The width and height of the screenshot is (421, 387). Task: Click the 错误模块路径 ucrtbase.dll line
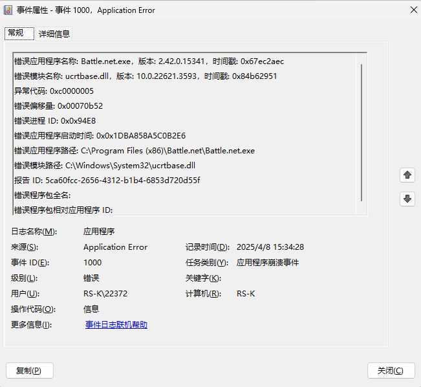coord(104,165)
